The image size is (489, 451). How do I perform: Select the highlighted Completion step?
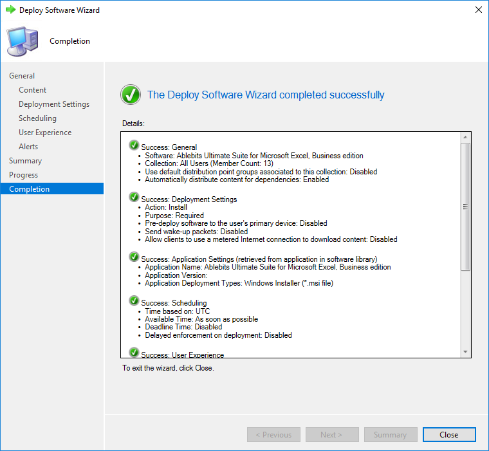[x=51, y=189]
